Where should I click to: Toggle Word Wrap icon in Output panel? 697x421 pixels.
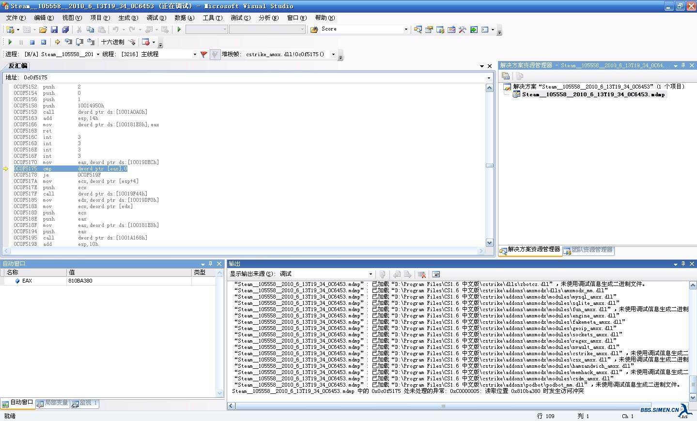pyautogui.click(x=435, y=274)
